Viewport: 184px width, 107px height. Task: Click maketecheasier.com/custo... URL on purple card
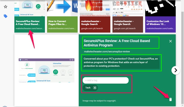point(160,28)
